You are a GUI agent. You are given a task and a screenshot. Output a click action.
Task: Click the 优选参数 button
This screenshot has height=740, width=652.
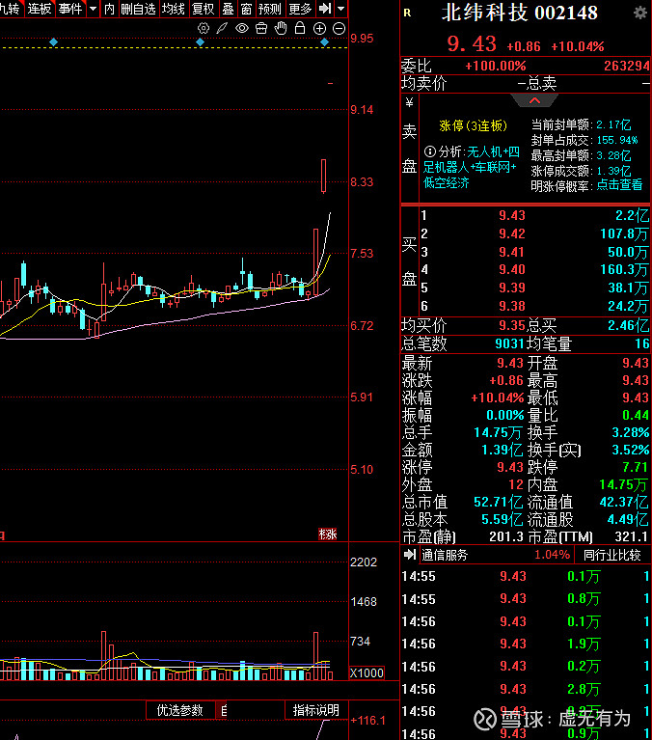(x=179, y=710)
